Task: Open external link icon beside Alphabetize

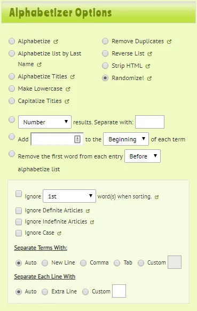Action: click(x=56, y=42)
